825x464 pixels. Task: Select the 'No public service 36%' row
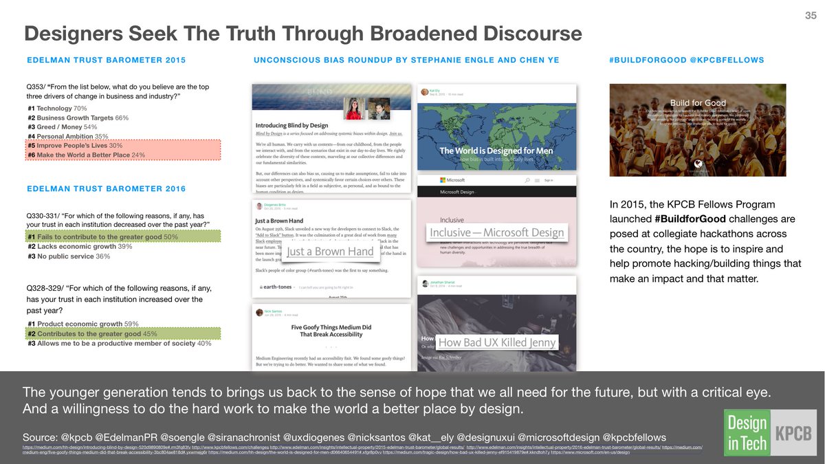click(x=69, y=256)
